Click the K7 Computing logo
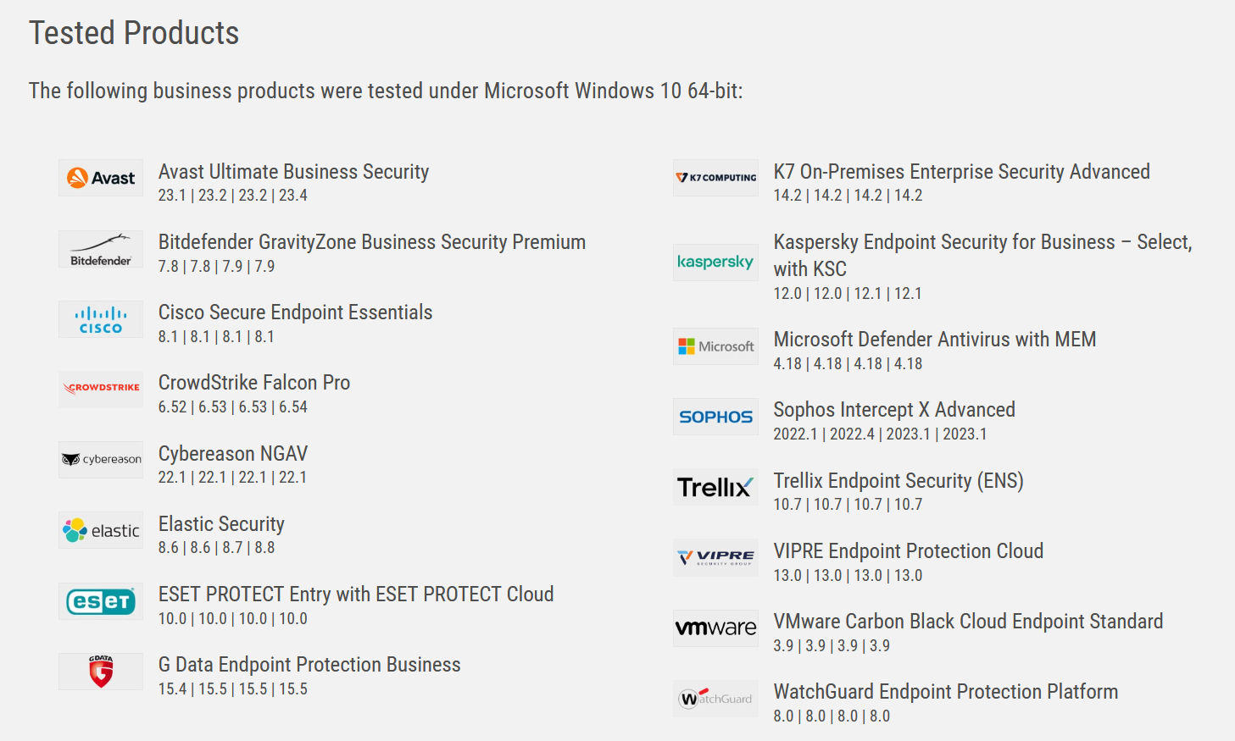The width and height of the screenshot is (1235, 741). [x=715, y=178]
